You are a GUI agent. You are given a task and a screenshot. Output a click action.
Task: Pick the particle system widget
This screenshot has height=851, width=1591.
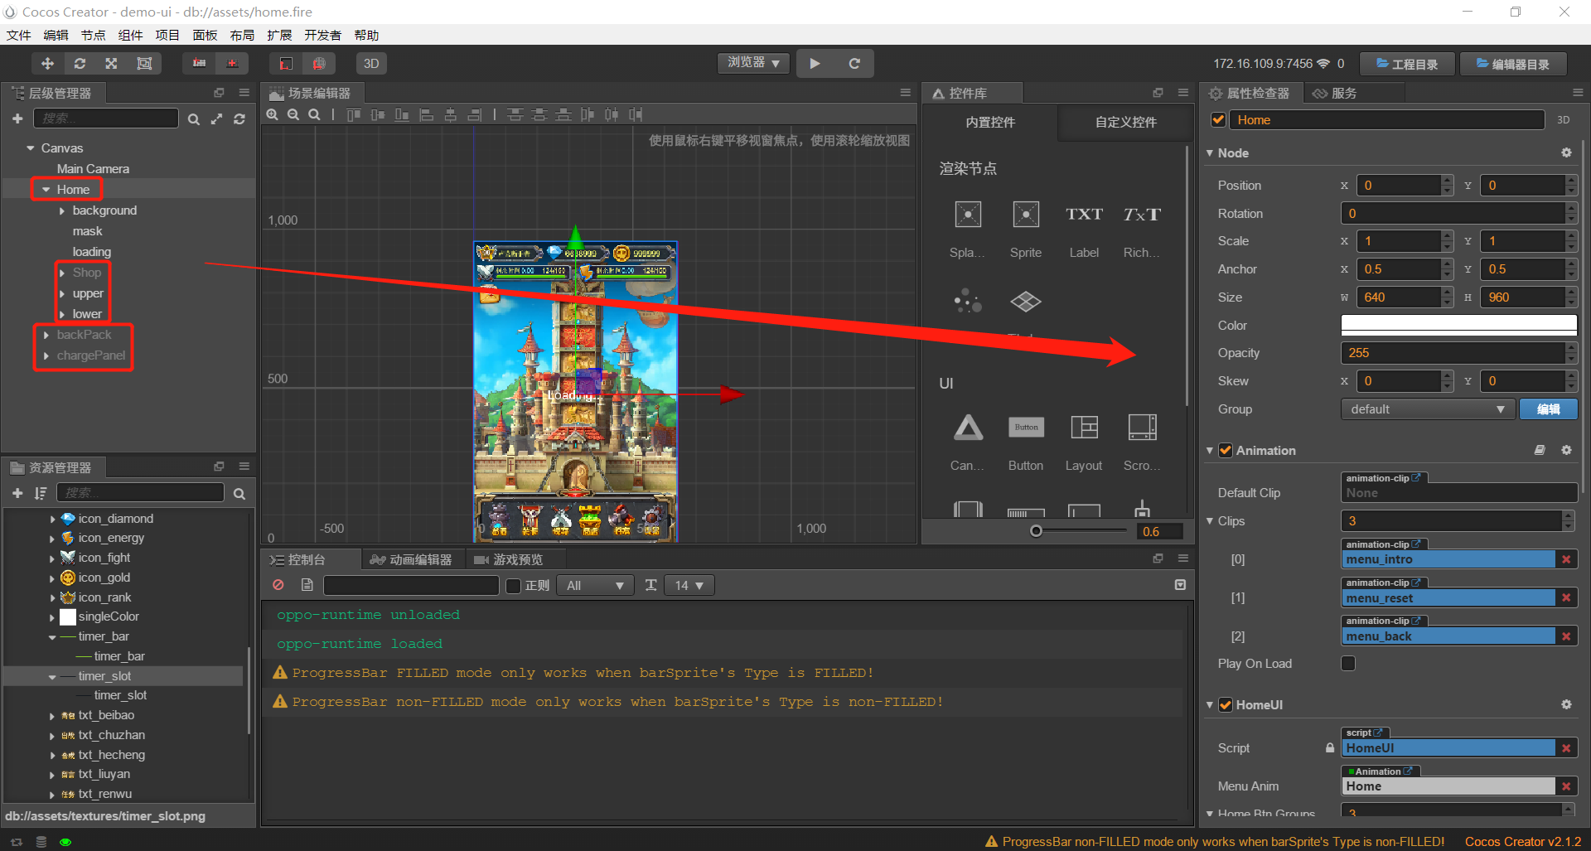pos(968,301)
